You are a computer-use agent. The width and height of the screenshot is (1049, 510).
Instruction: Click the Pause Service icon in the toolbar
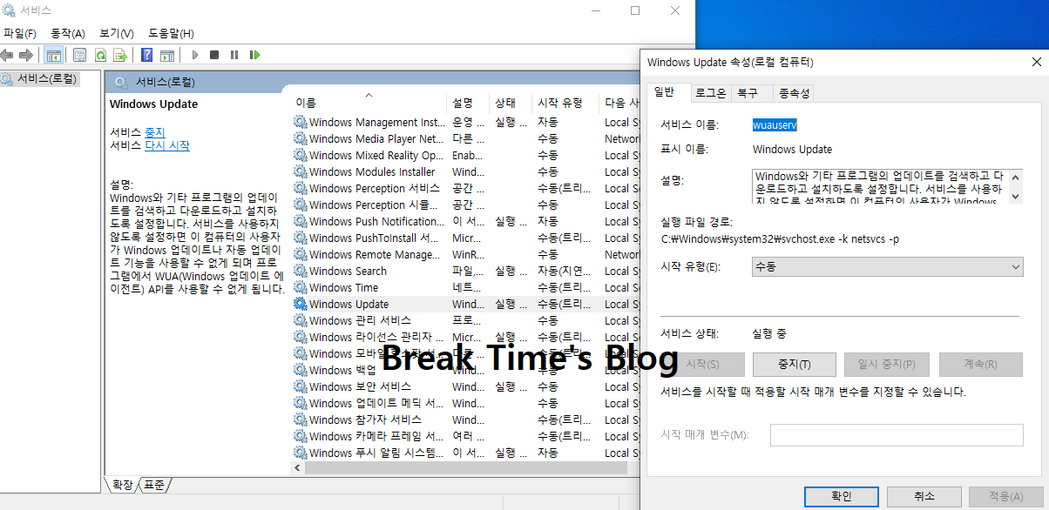234,55
